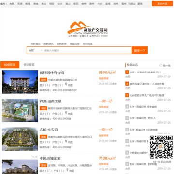Click the keyword search input field
174x174 pixels.
(87, 50)
